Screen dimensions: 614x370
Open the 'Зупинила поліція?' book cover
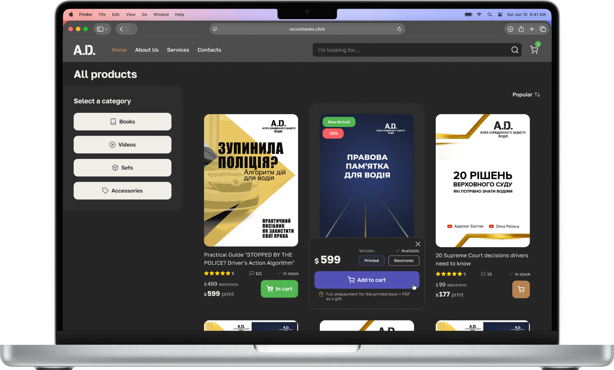pos(251,180)
